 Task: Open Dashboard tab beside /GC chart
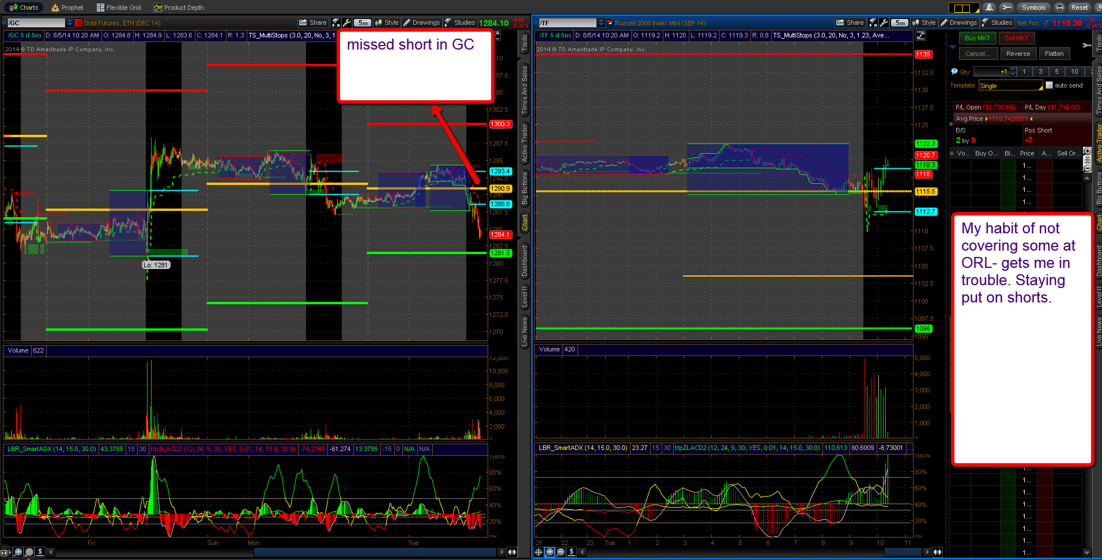click(x=524, y=262)
